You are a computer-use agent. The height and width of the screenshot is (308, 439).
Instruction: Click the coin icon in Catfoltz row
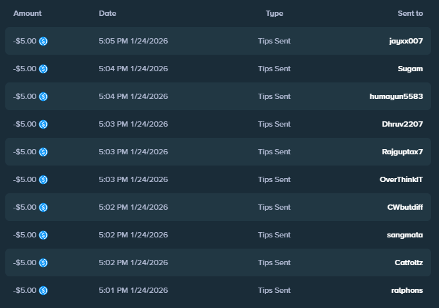[43, 262]
